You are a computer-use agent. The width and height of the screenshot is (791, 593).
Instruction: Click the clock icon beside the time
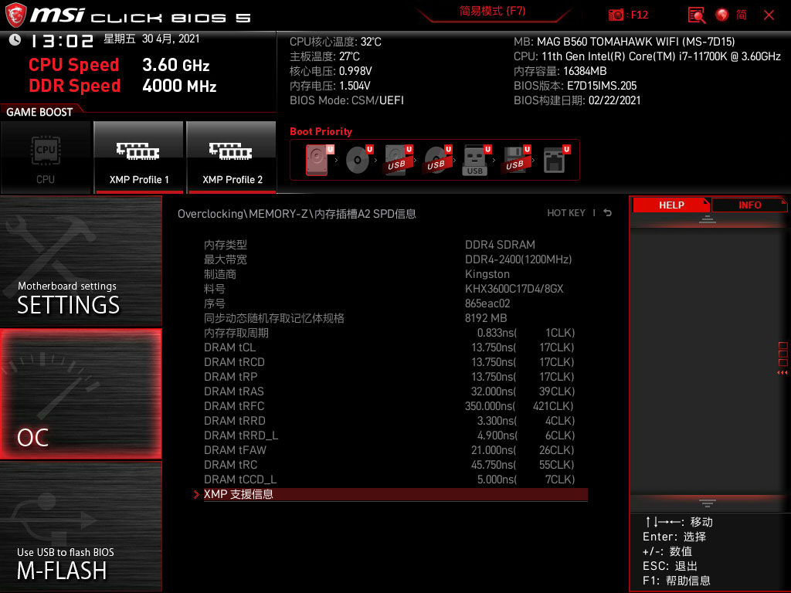point(15,39)
